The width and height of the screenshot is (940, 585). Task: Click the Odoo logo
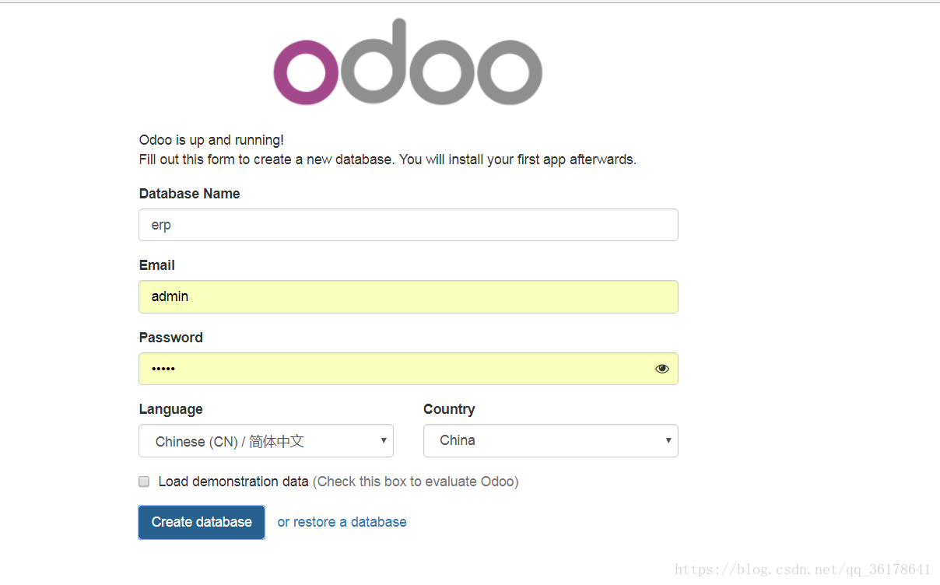coord(408,62)
